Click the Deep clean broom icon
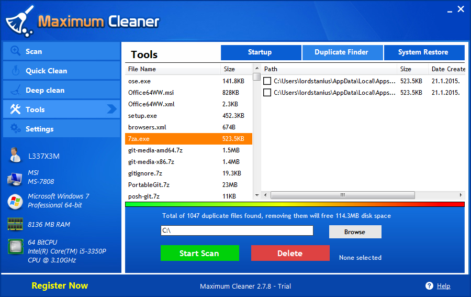 [x=16, y=90]
